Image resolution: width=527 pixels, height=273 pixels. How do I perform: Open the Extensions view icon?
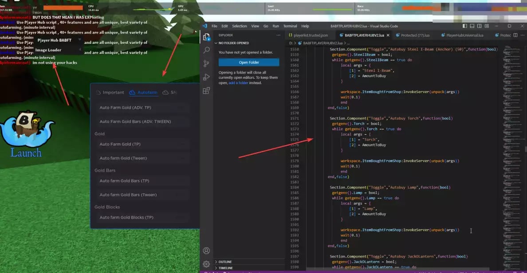click(206, 91)
